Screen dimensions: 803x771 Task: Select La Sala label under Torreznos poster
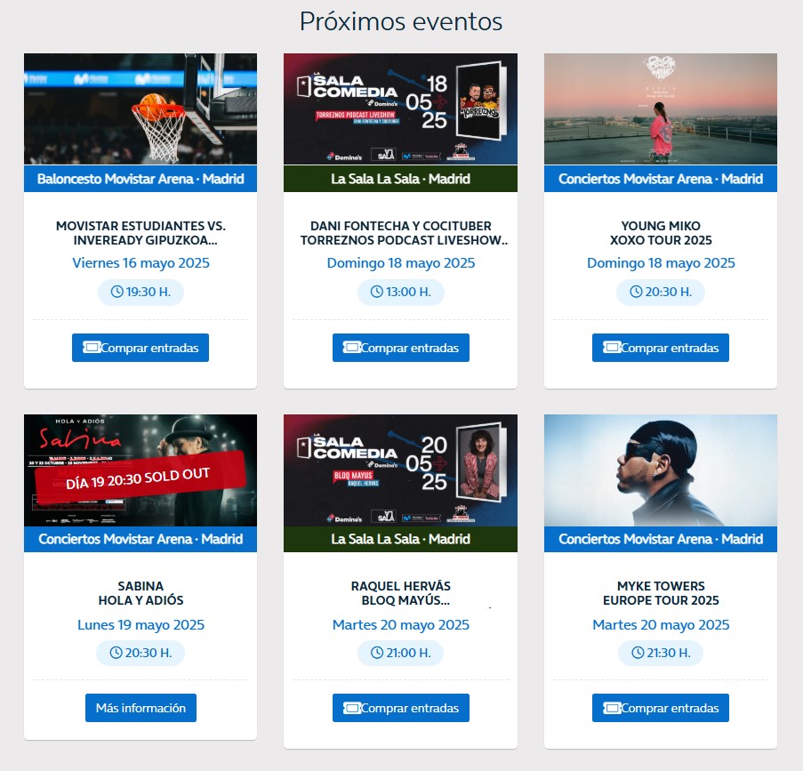pos(400,179)
